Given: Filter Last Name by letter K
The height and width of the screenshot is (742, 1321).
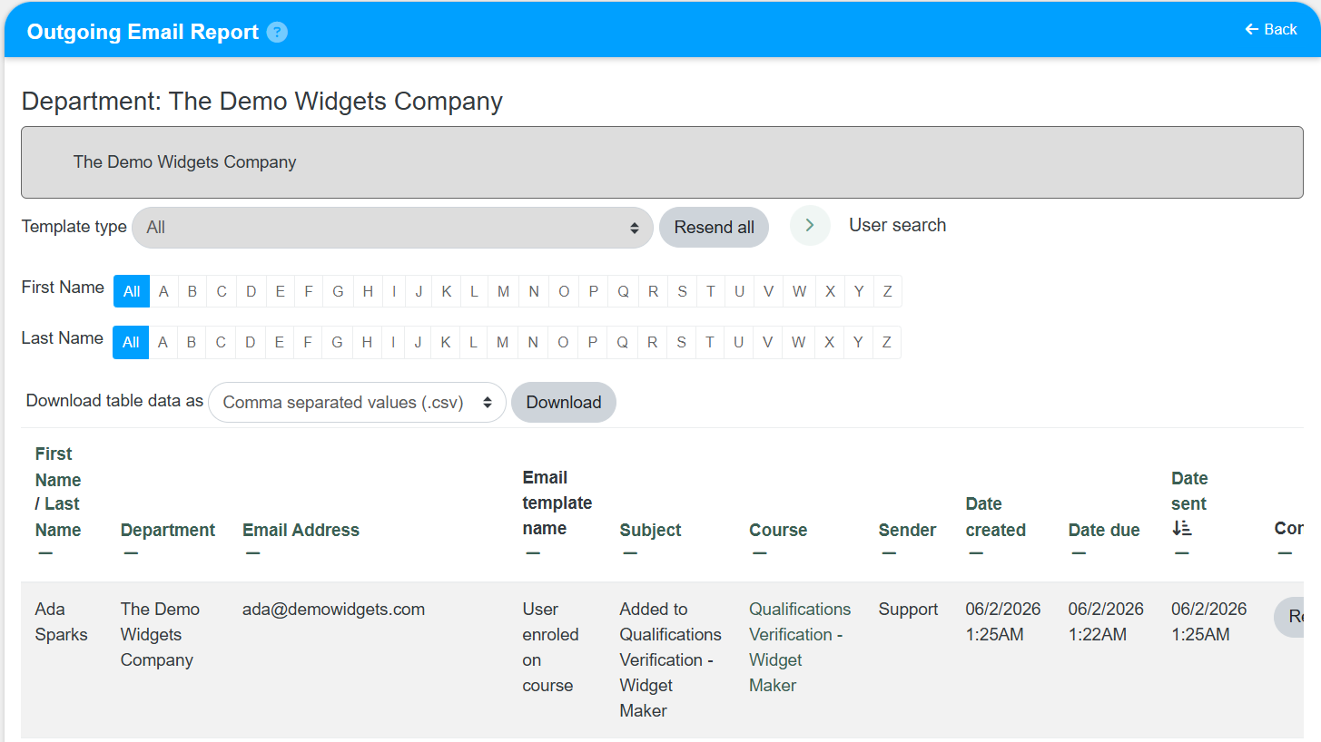Looking at the screenshot, I should [446, 342].
